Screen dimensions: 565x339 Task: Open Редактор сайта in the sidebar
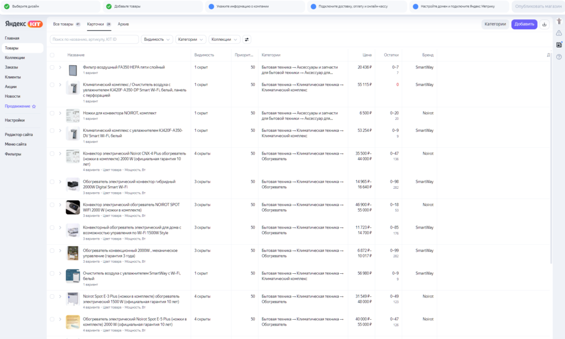click(19, 135)
